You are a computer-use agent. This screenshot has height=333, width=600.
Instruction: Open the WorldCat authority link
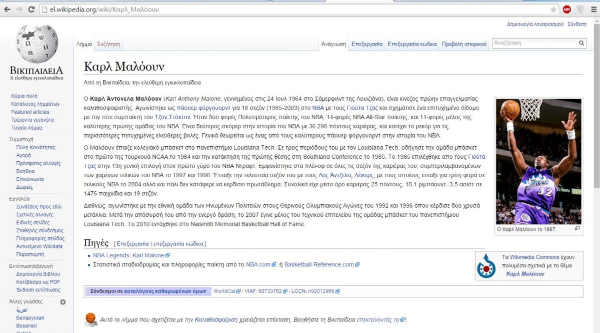[x=224, y=291]
